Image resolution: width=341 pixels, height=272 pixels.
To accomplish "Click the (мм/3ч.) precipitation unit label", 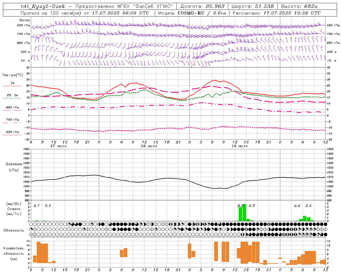I will pyautogui.click(x=14, y=204).
